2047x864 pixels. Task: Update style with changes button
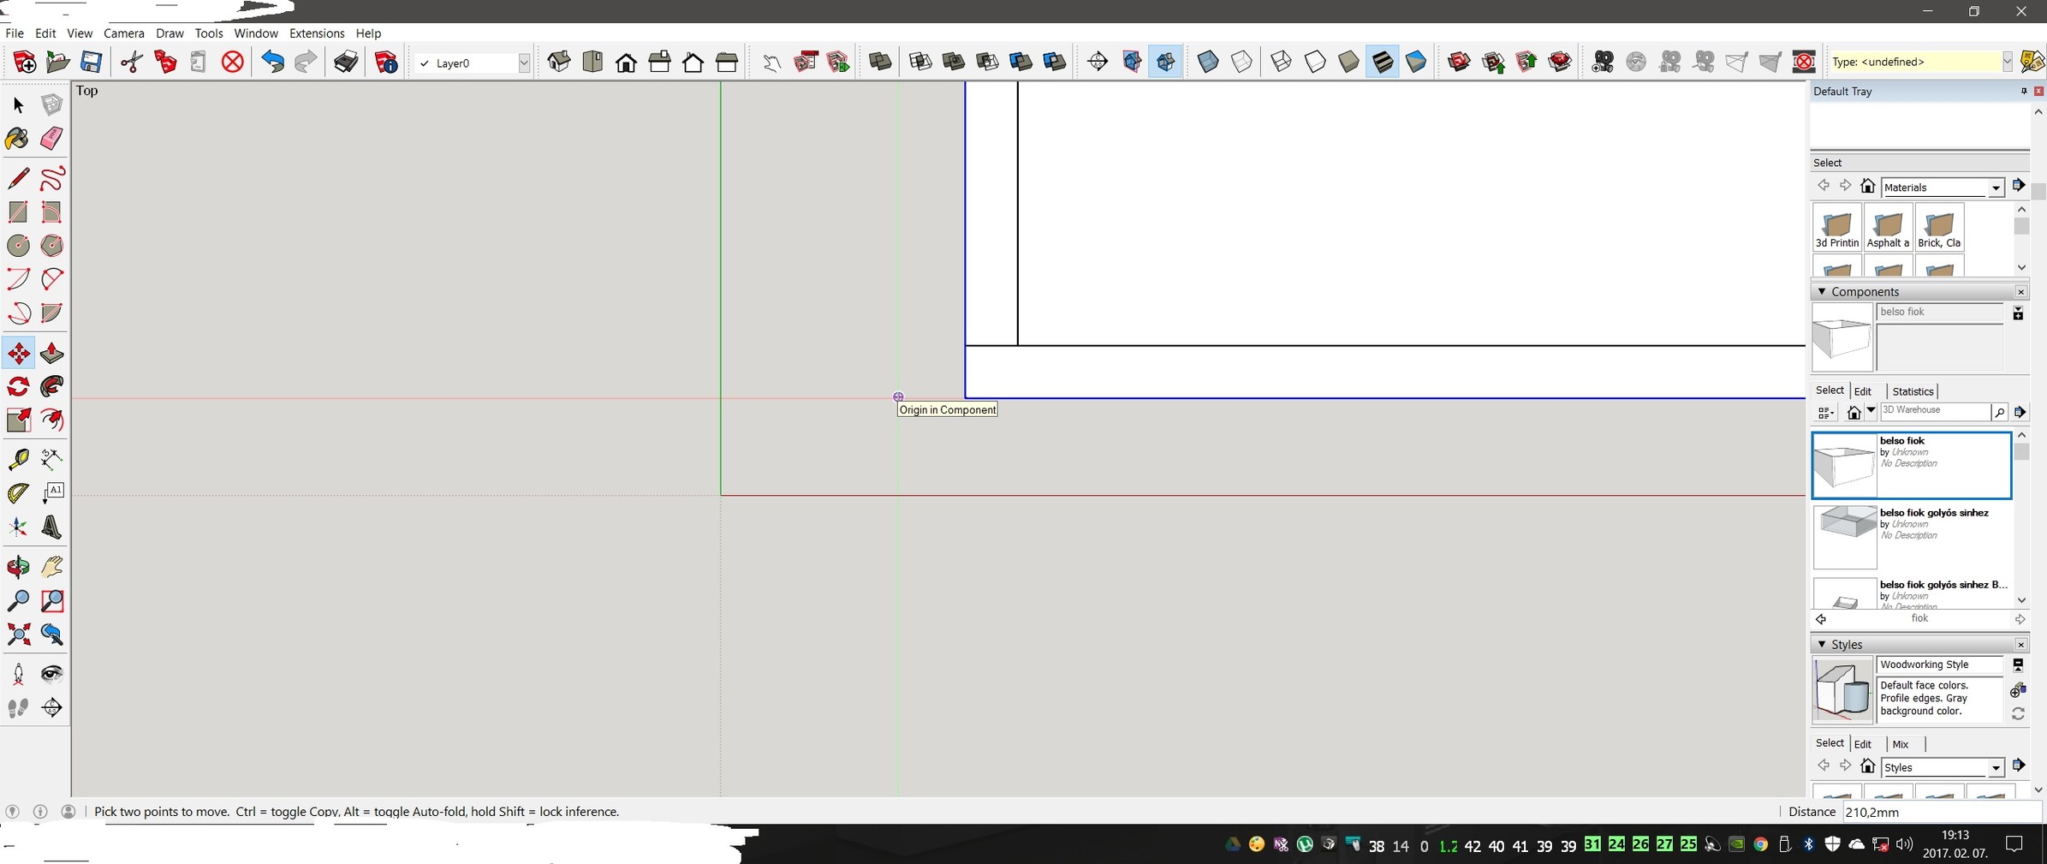point(2018,713)
